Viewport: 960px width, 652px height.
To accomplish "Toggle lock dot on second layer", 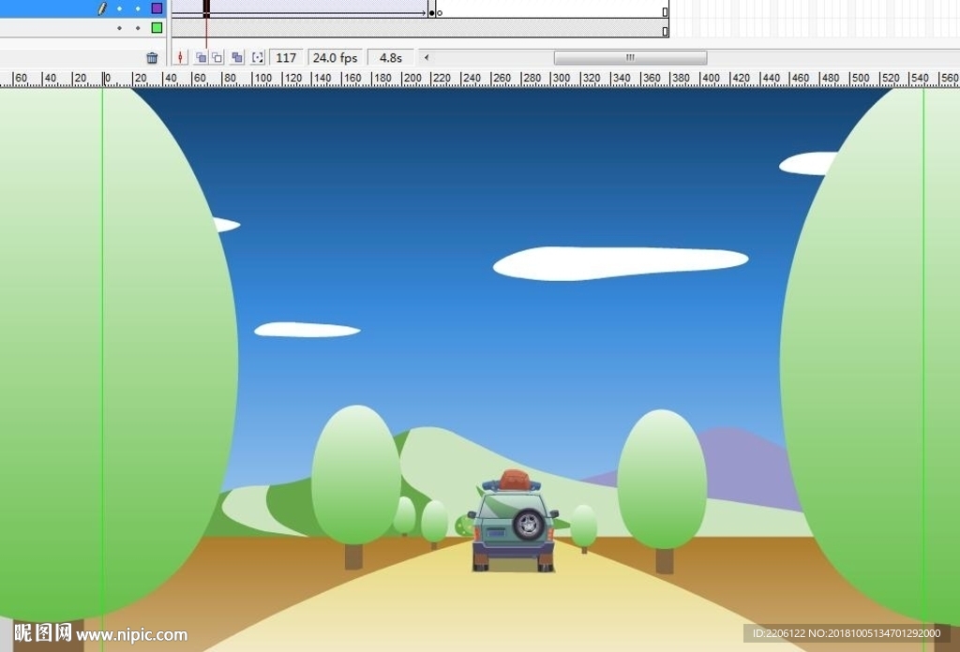I will (138, 28).
